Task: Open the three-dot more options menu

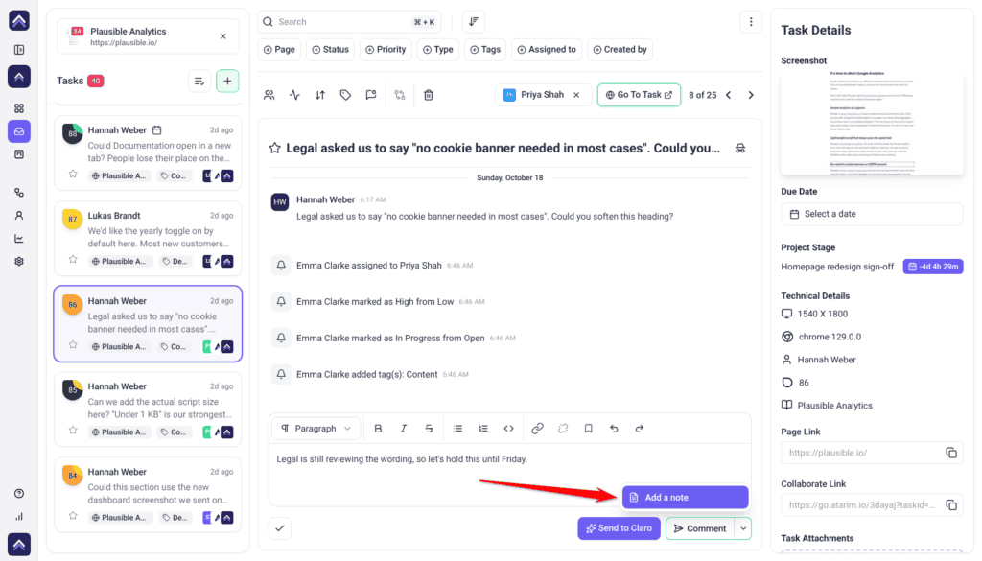Action: coord(751,22)
